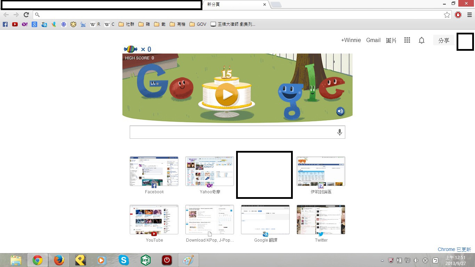Bookmark this page with the star icon
The image size is (475, 267).
click(447, 15)
